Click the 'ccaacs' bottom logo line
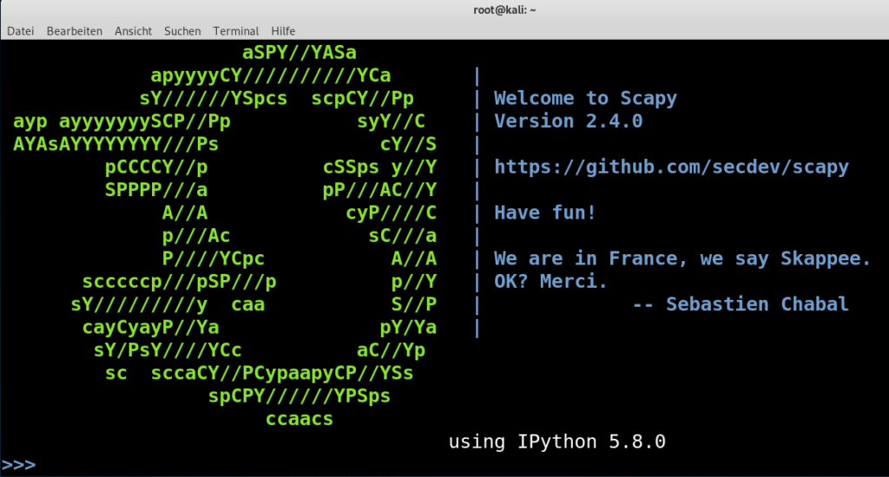Viewport: 889px width, 477px height. (300, 419)
